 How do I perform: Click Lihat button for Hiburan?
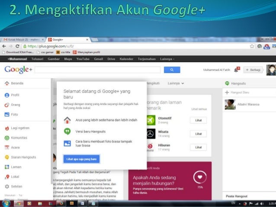click(199, 147)
